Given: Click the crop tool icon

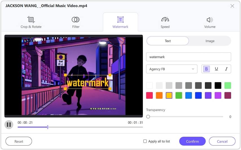Looking at the screenshot, I should tap(31, 19).
